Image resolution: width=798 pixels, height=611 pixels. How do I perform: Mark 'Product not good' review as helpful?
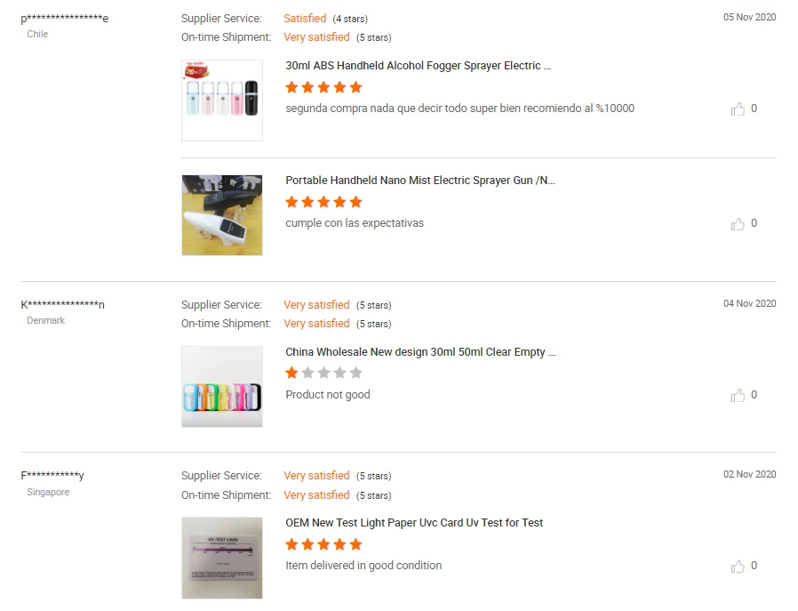[738, 396]
